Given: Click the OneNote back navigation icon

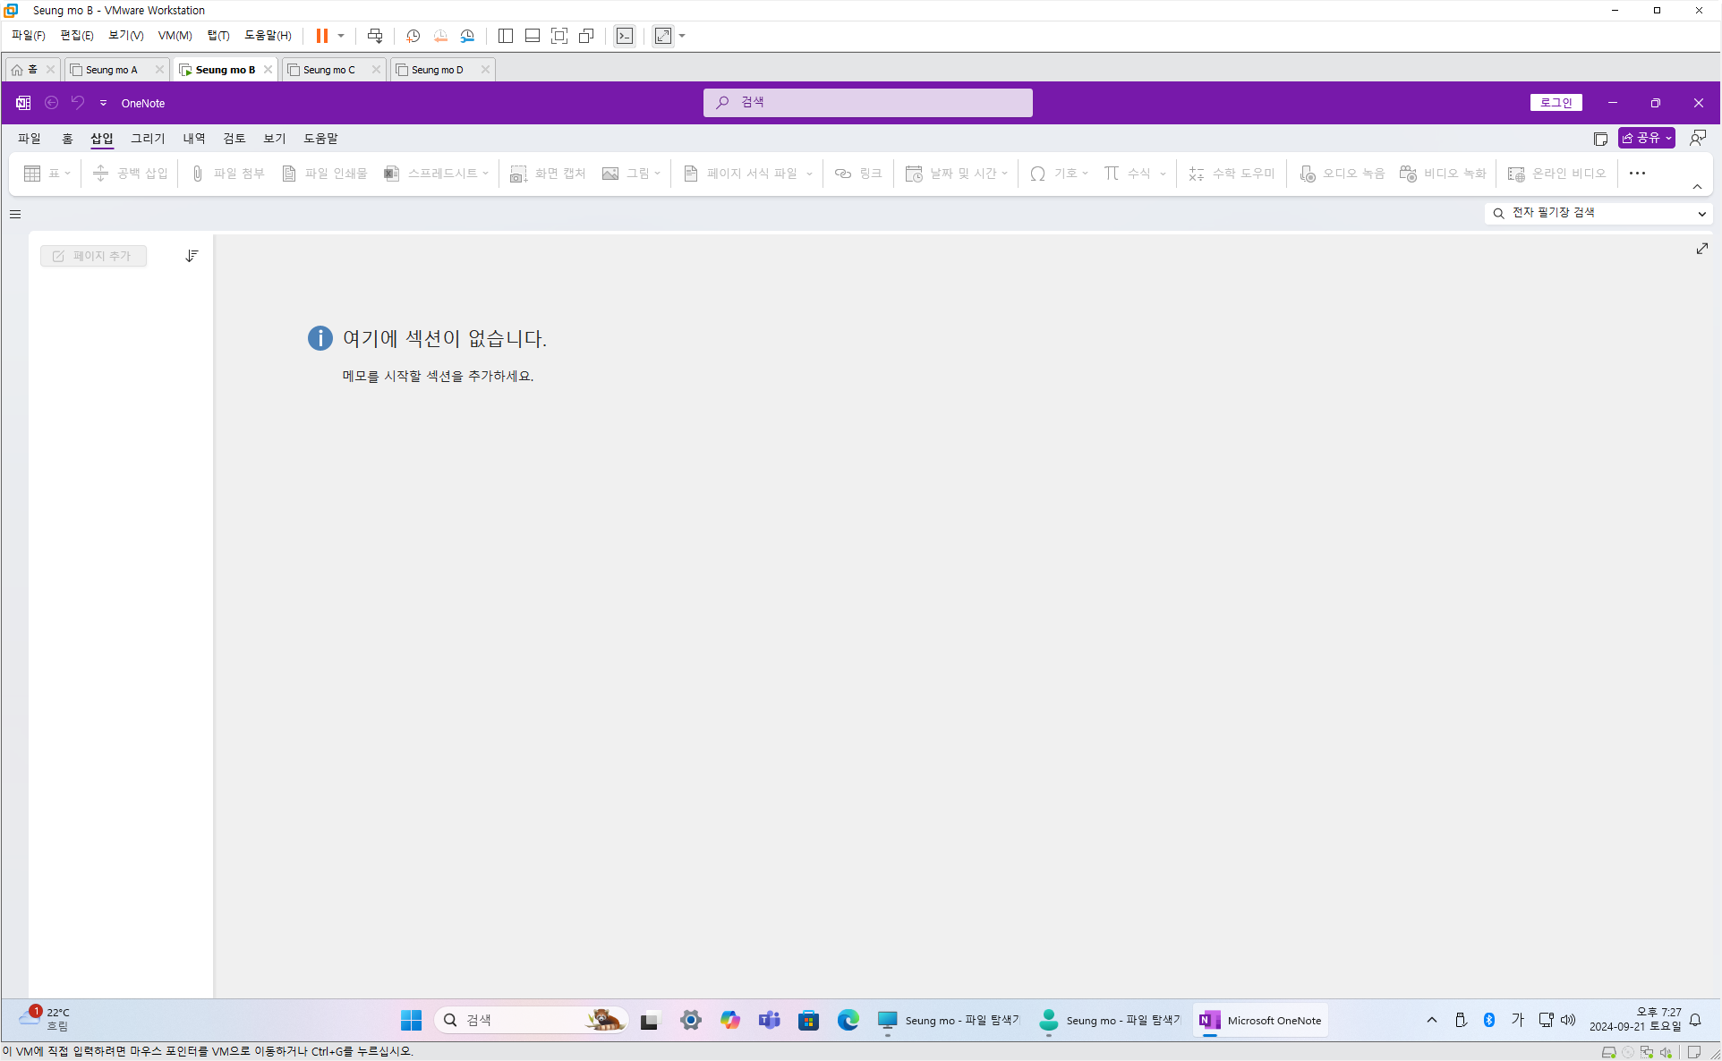Looking at the screenshot, I should tap(52, 103).
